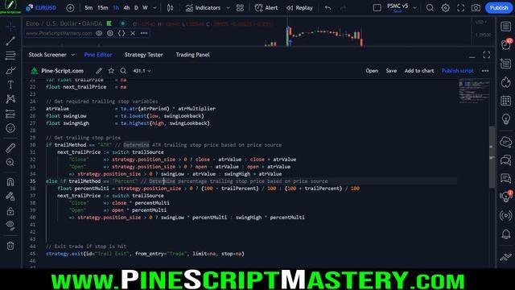Select the trend line drawing tool
Viewport: 515px width, 290px height.
10,41
